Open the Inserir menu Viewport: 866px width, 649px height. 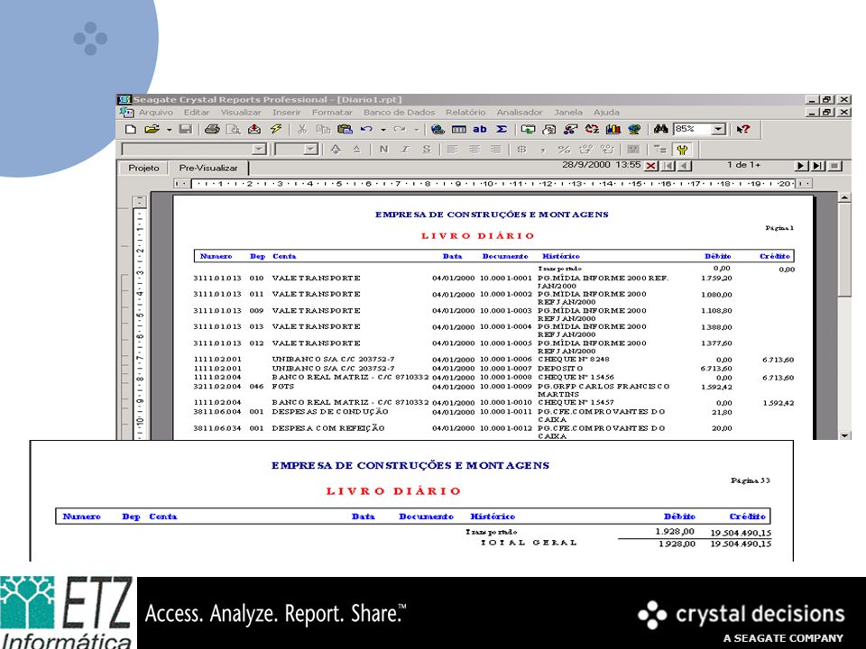(287, 112)
